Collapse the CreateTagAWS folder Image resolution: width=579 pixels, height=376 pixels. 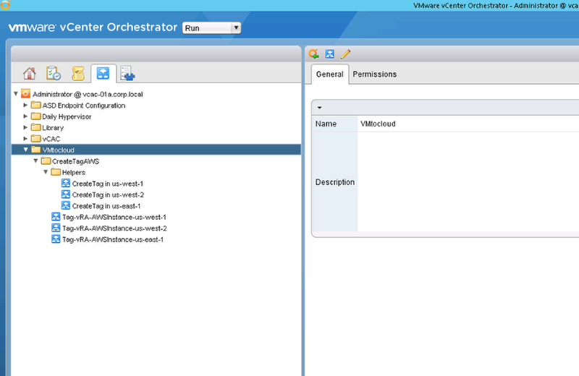[x=35, y=161]
